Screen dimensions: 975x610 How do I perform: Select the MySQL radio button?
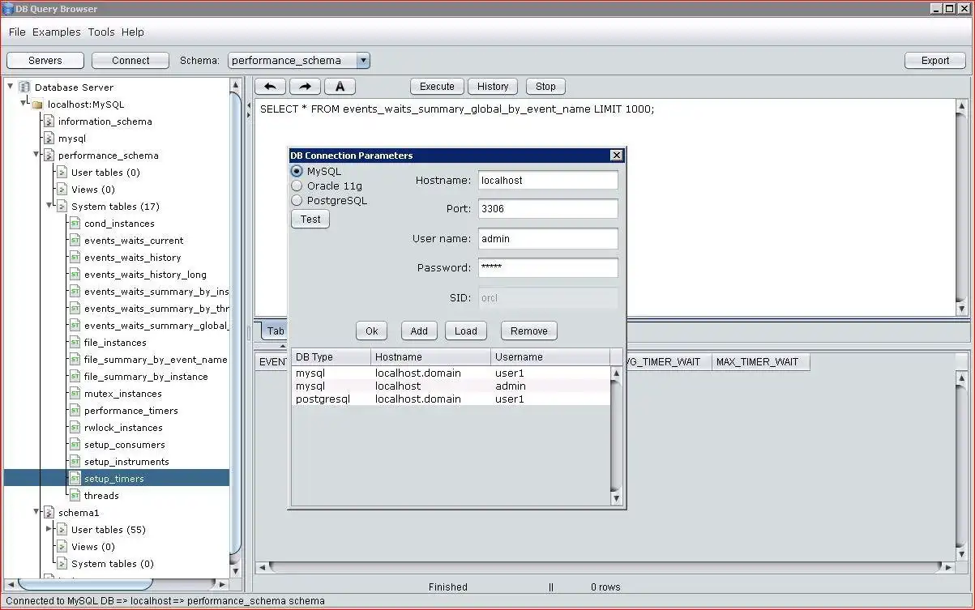pos(297,172)
